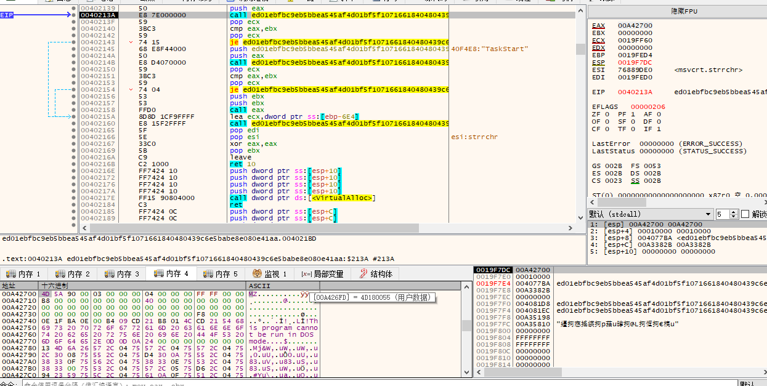The height and width of the screenshot is (386, 767).
Task: Toggle breakpoint dot at address 00402143
Action: (x=74, y=42)
